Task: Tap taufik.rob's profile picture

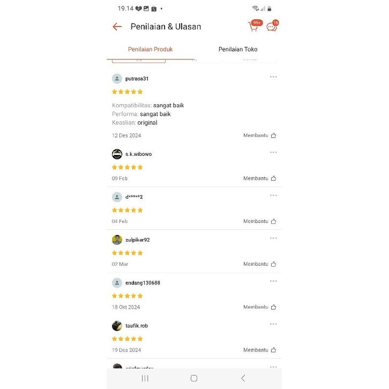Action: [x=117, y=326]
